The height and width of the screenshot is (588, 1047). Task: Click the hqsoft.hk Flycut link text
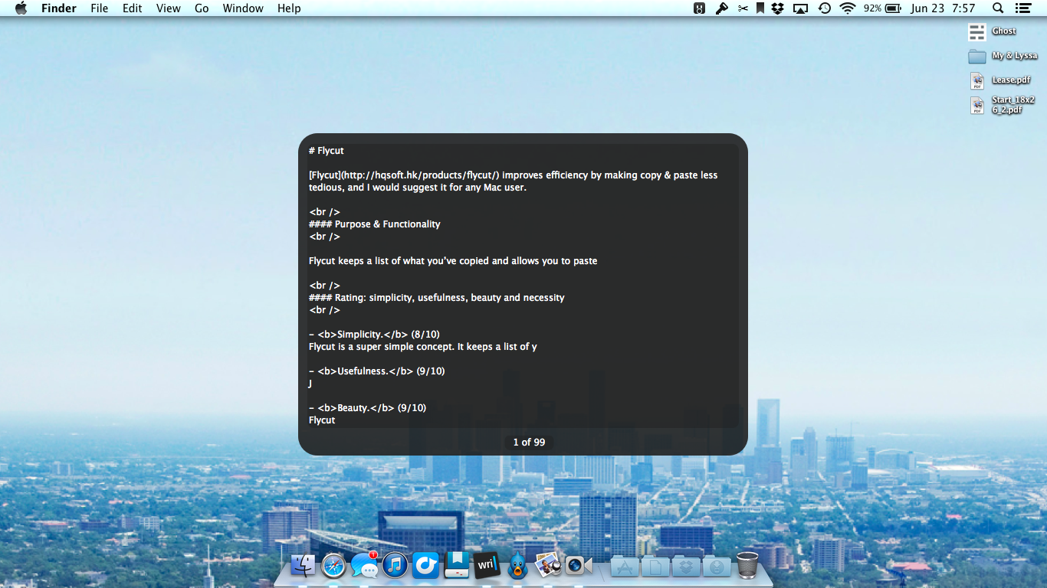pyautogui.click(x=404, y=175)
